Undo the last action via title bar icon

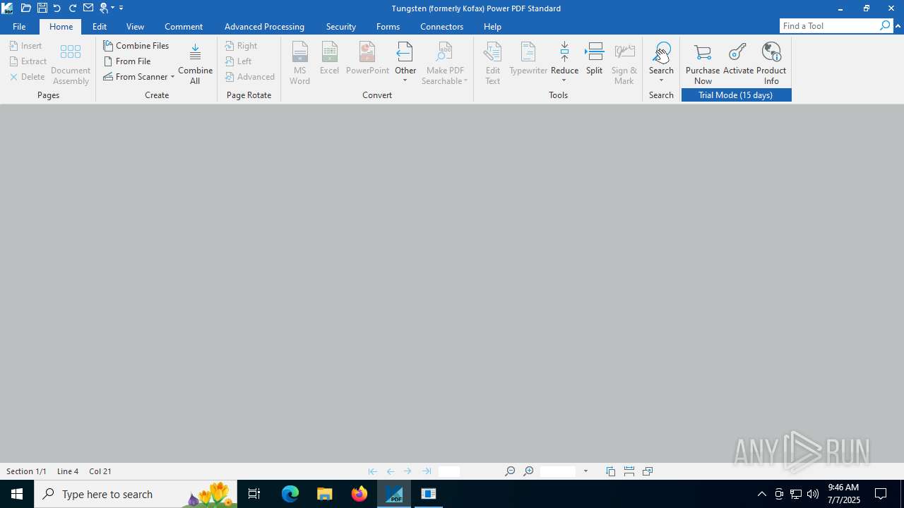57,8
